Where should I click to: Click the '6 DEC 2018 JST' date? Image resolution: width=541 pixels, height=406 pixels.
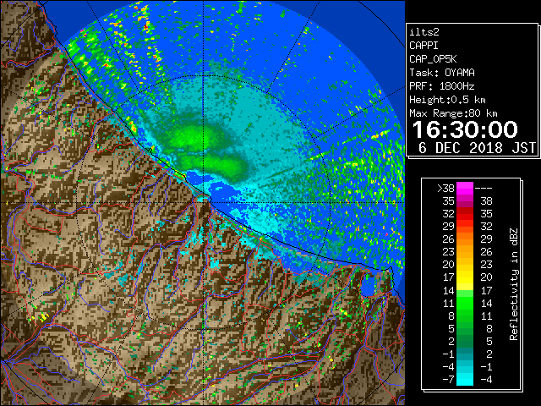coord(477,148)
